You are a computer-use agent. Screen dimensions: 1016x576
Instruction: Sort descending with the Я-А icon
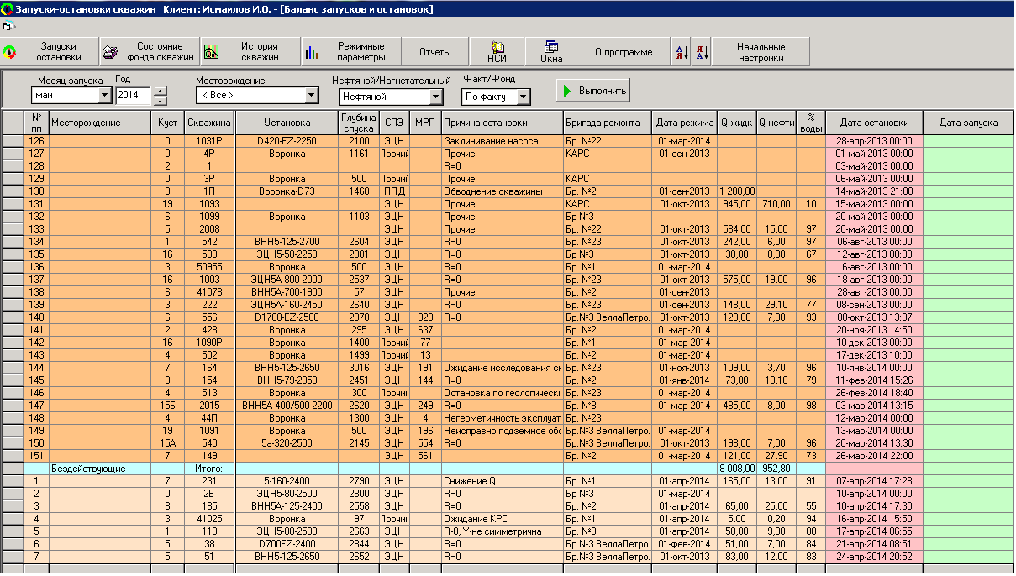tap(702, 52)
